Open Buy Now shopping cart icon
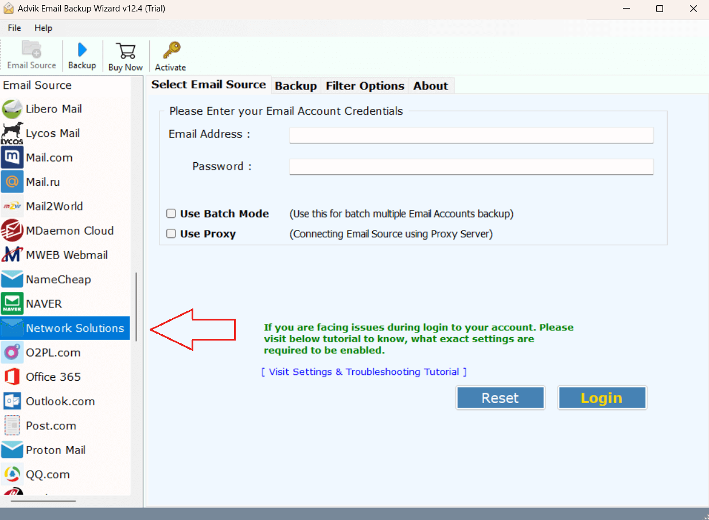709x520 pixels. pyautogui.click(x=125, y=50)
